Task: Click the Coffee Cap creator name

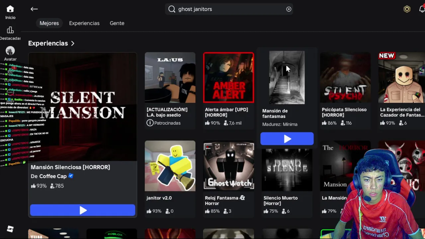Action: click(x=53, y=176)
